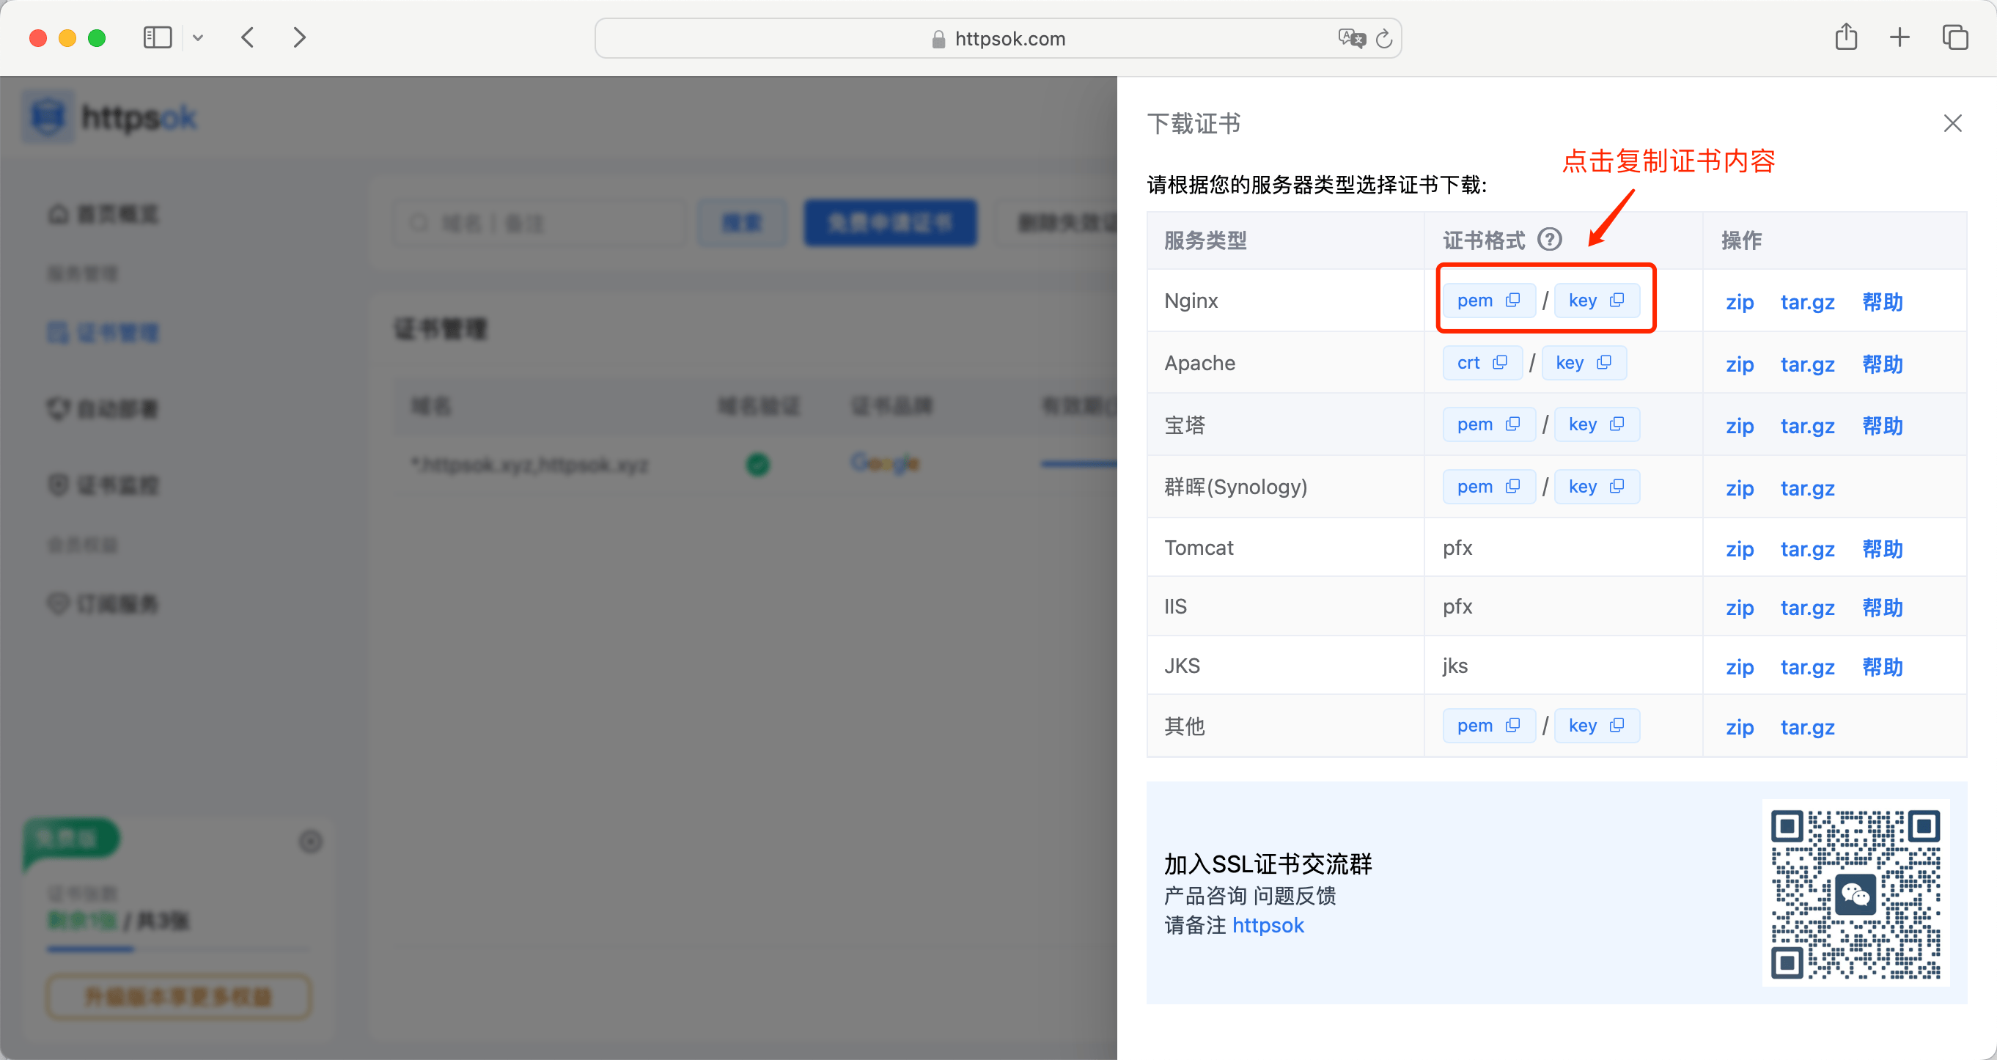1997x1060 pixels.
Task: Reload the page with refresh icon
Action: point(1385,38)
